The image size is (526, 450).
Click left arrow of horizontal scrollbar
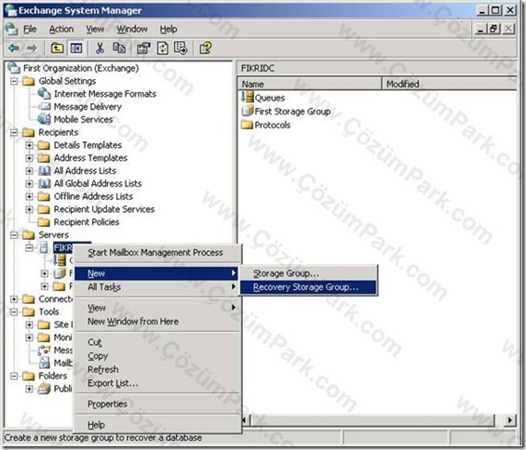[245, 420]
